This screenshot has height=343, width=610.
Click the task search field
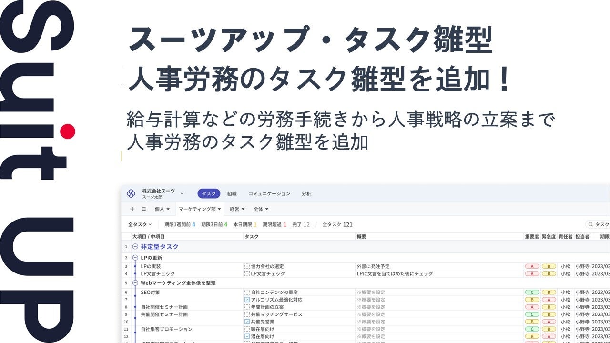click(x=598, y=224)
